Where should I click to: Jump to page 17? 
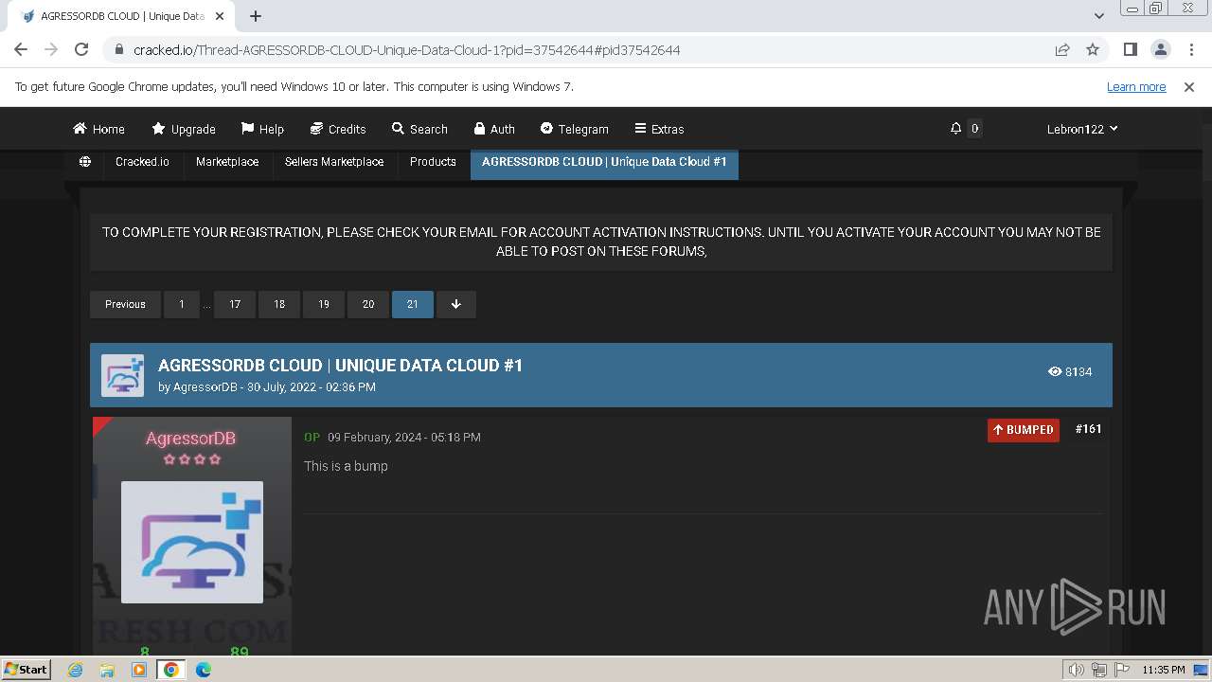(x=235, y=304)
